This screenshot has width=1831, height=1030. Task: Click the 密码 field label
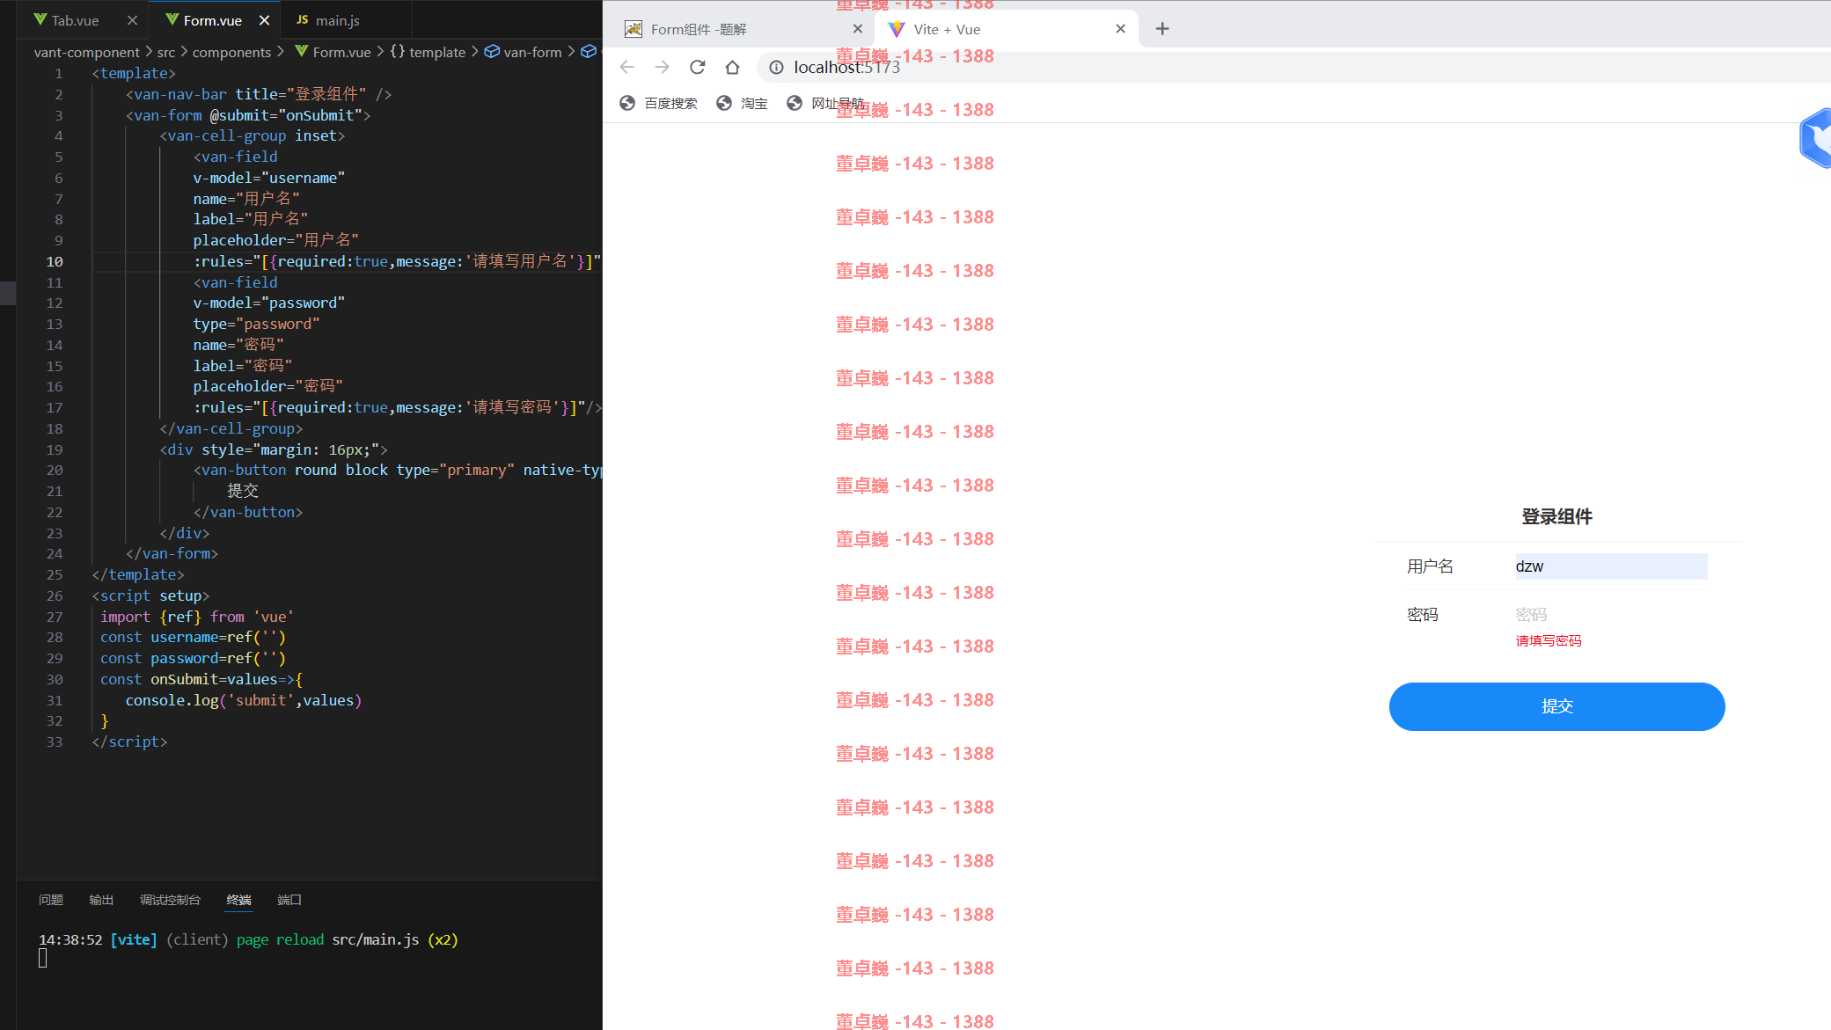pos(1422,615)
